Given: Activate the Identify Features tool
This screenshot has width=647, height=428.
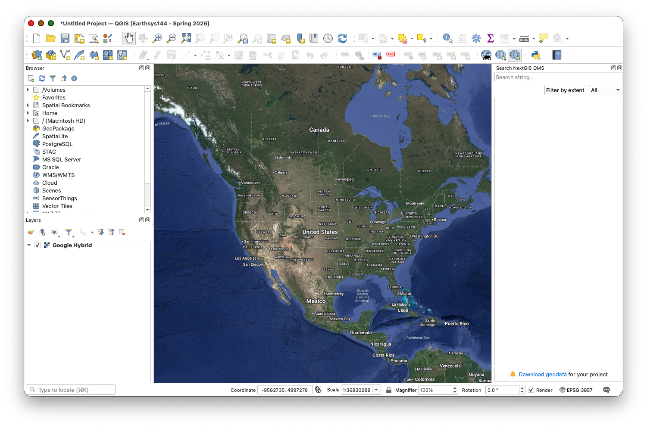Looking at the screenshot, I should click(447, 39).
